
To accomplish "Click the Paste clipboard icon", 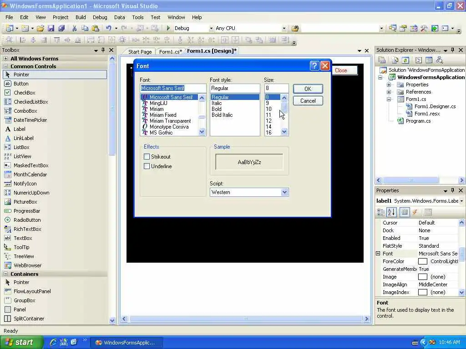I will click(x=96, y=28).
